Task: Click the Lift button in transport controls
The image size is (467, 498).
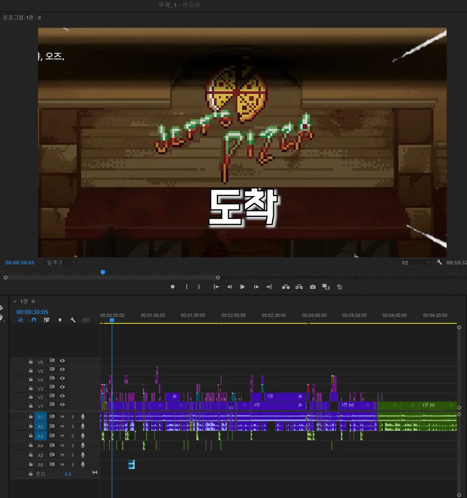Action: pyautogui.click(x=286, y=287)
